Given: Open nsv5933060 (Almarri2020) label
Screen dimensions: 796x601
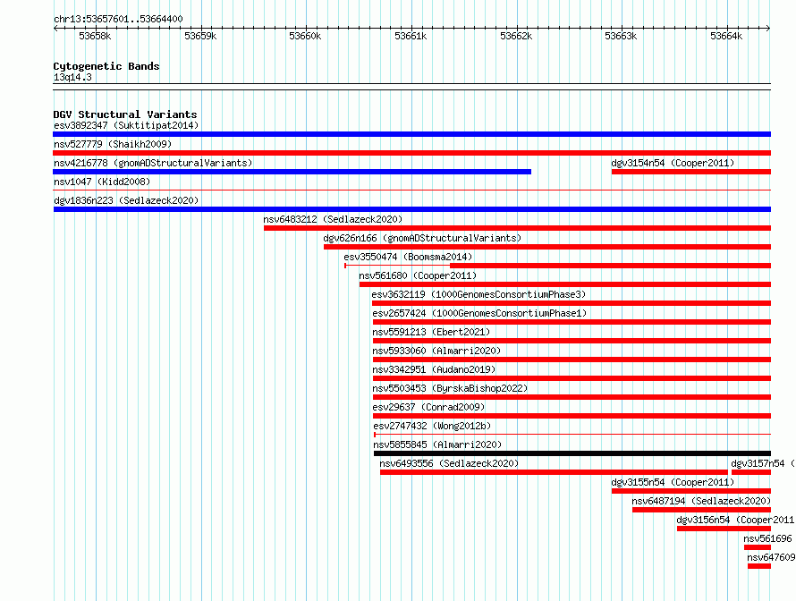Looking at the screenshot, I should coord(436,351).
